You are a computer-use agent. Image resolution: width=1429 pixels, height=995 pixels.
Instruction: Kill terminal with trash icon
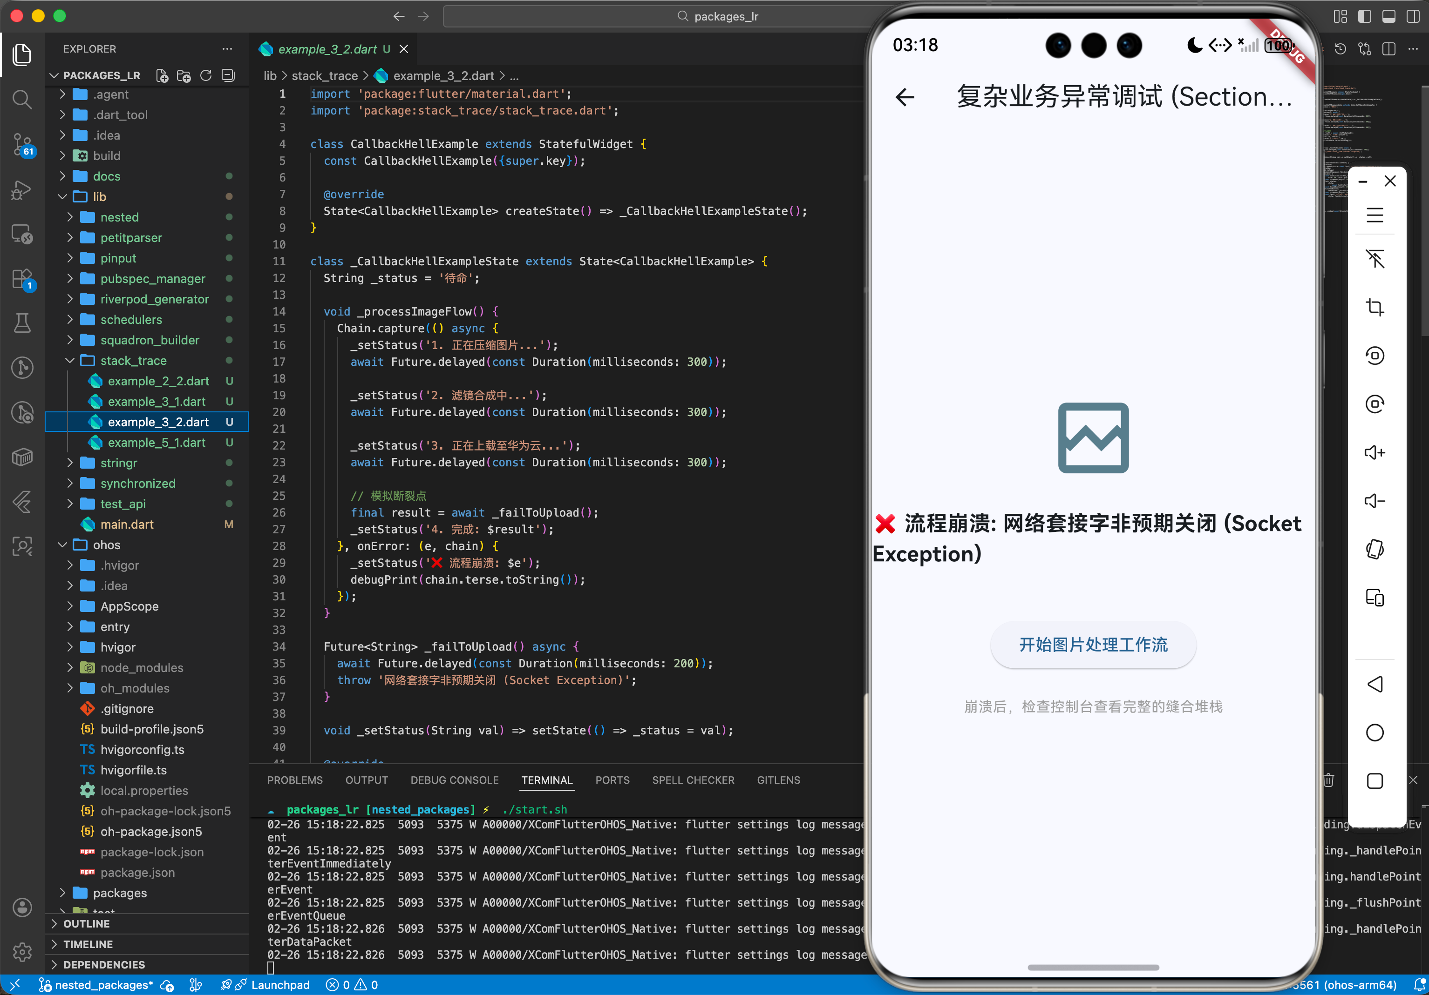(1328, 780)
